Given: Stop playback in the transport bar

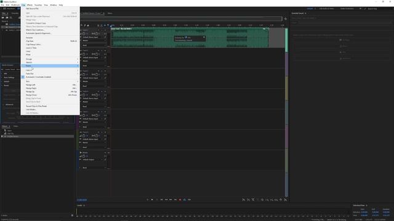Looking at the screenshot, I should (x=148, y=200).
